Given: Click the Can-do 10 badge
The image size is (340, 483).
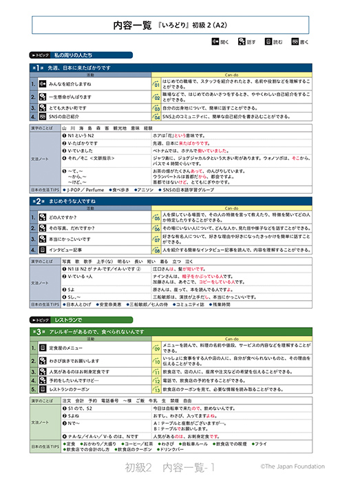Looking at the screenshot, I should [156, 361].
